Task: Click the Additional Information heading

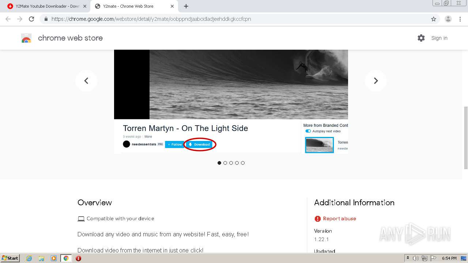Action: point(354,203)
